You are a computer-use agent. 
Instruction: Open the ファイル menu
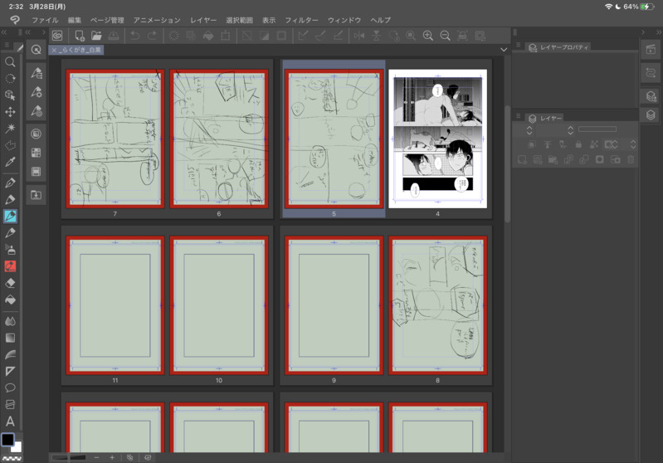[45, 20]
